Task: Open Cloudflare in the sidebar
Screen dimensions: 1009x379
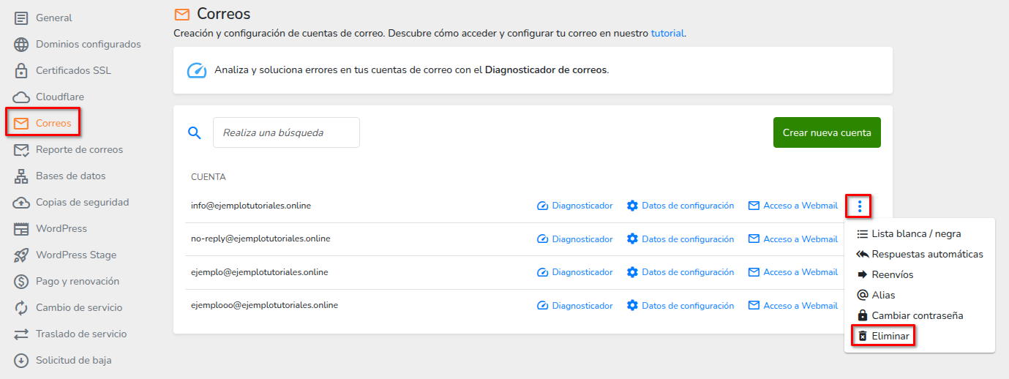Action: (x=59, y=97)
